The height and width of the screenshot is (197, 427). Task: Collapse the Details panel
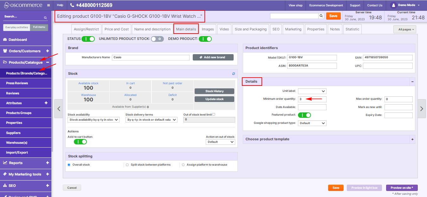[x=412, y=82]
